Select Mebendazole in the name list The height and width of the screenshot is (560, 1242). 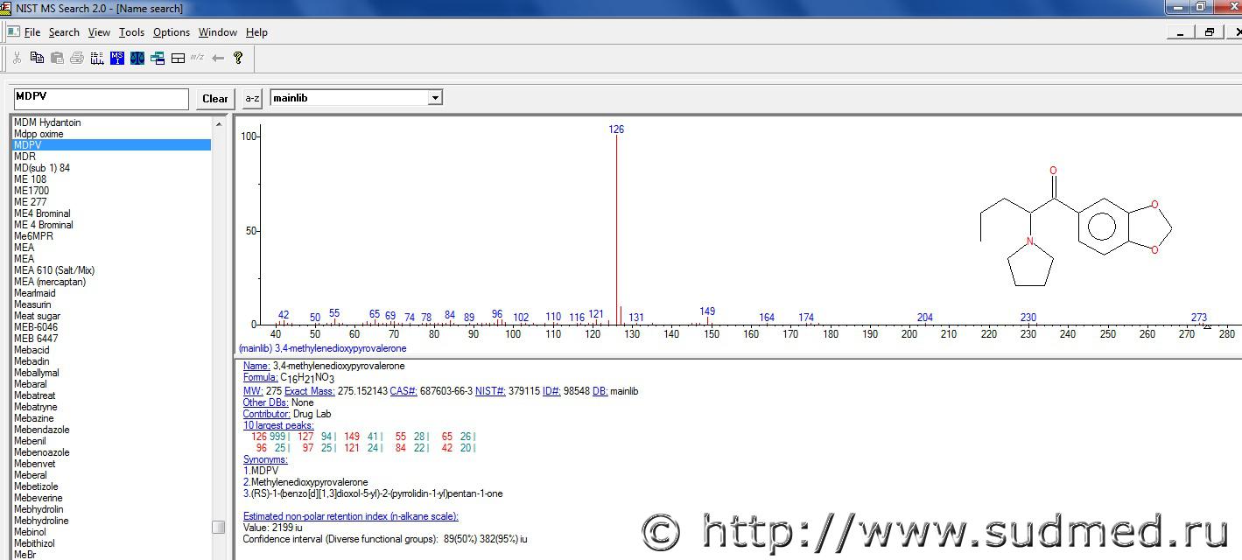pyautogui.click(x=41, y=430)
